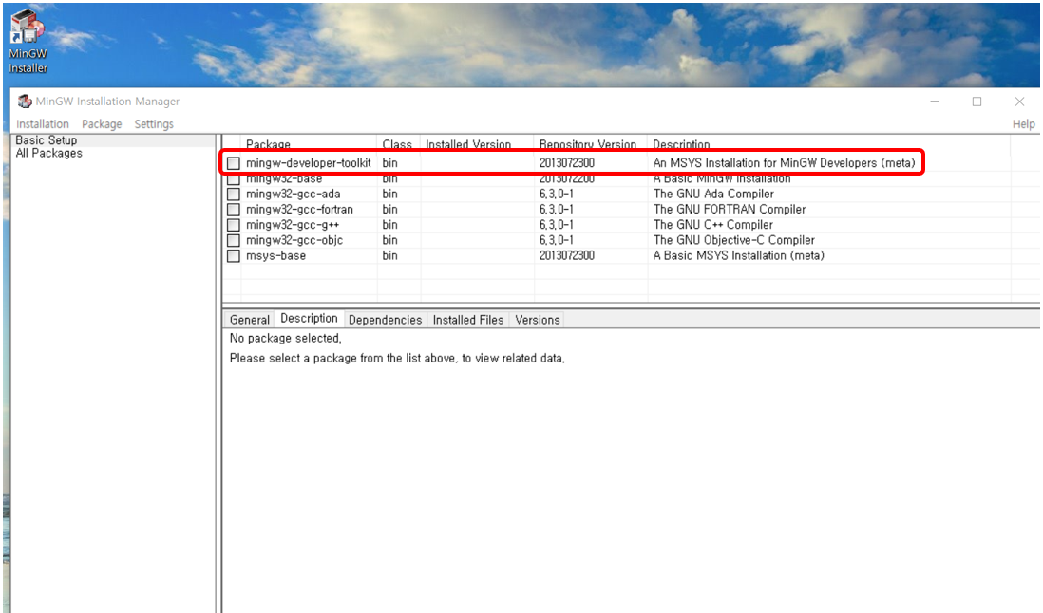This screenshot has height=613, width=1043.
Task: Select Basic Setup in the left pane
Action: [47, 140]
